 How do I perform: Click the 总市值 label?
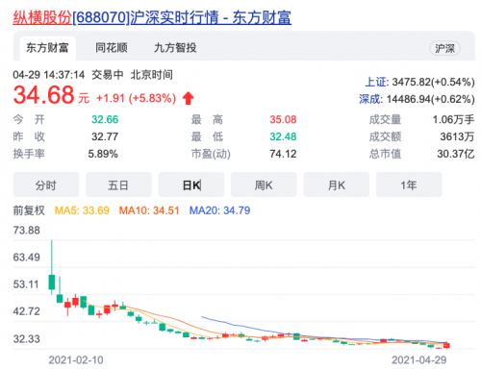tap(385, 154)
